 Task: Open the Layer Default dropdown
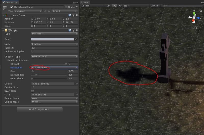click(x=65, y=11)
